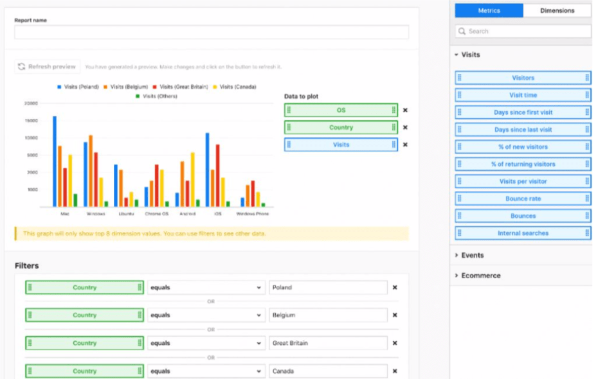
Task: Select the Visitors metric
Action: 523,78
